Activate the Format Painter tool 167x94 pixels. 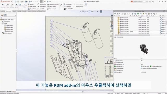coord(16,5)
